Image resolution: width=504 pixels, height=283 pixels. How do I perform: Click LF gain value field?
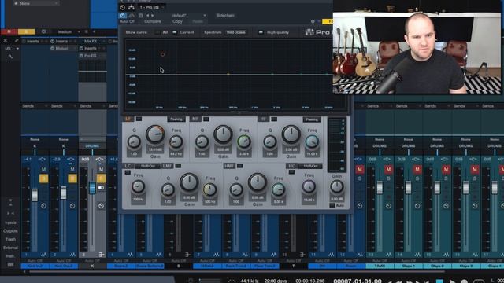[x=155, y=149]
